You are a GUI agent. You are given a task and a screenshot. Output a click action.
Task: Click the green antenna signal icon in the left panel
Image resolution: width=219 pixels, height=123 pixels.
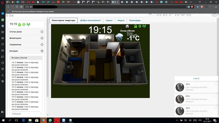28,24
